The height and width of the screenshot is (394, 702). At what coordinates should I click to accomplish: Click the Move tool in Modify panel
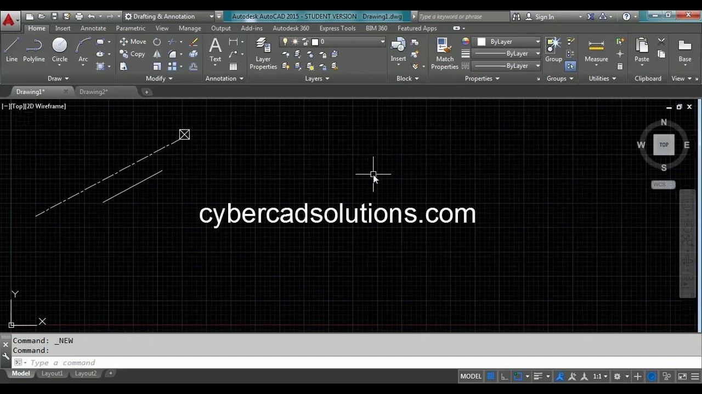tap(133, 42)
